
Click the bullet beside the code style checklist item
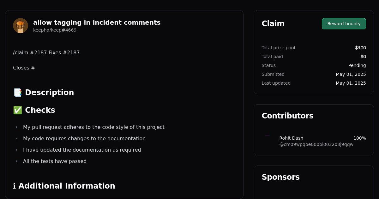click(x=16, y=127)
